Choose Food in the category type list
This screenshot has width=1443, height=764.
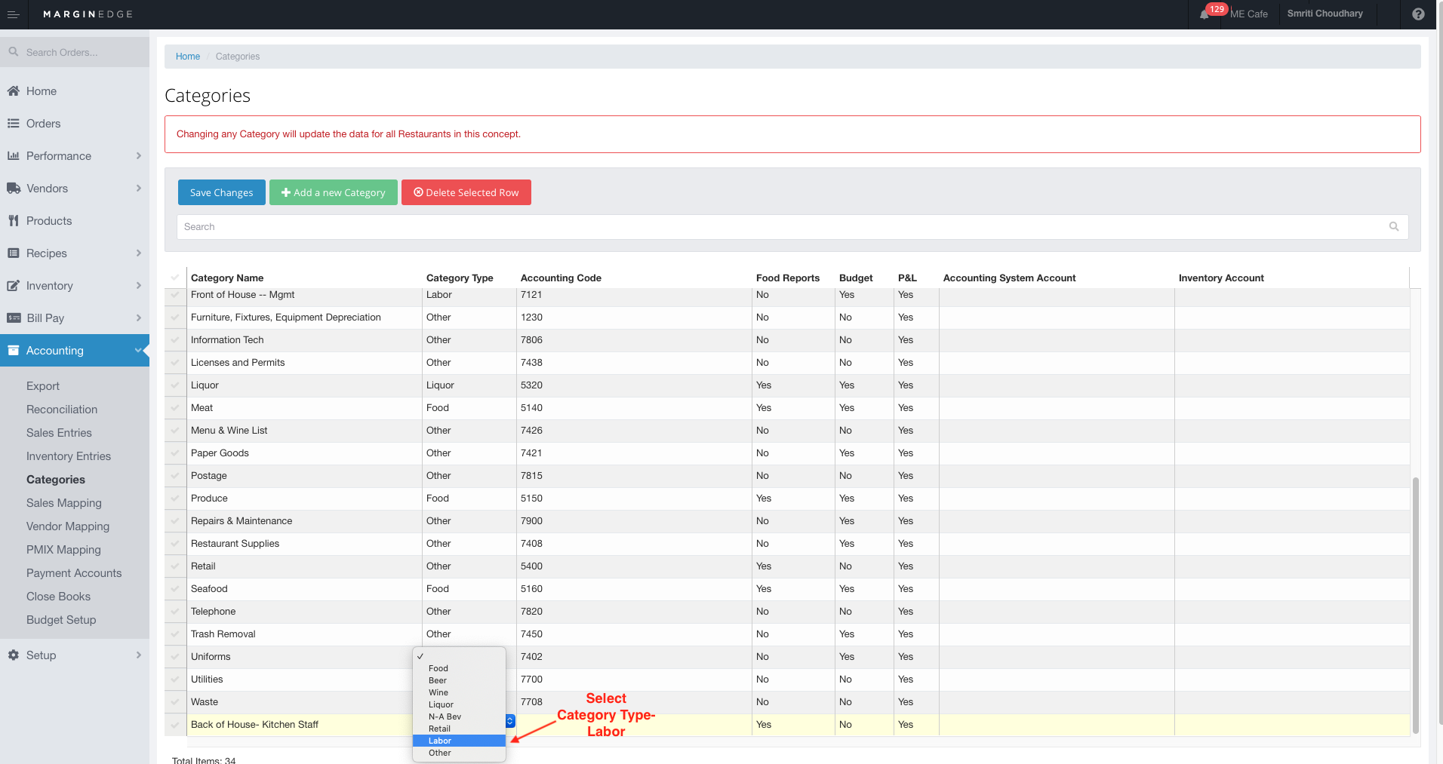[x=459, y=668]
